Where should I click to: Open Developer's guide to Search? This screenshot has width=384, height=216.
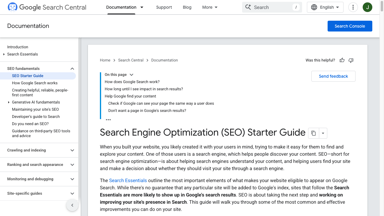point(36,117)
